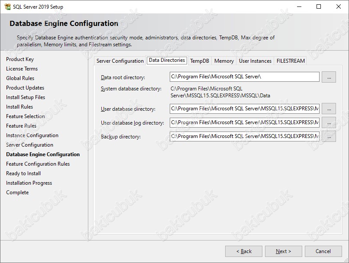Image resolution: width=349 pixels, height=263 pixels.
Task: Click the License Terms step
Action: coord(22,69)
